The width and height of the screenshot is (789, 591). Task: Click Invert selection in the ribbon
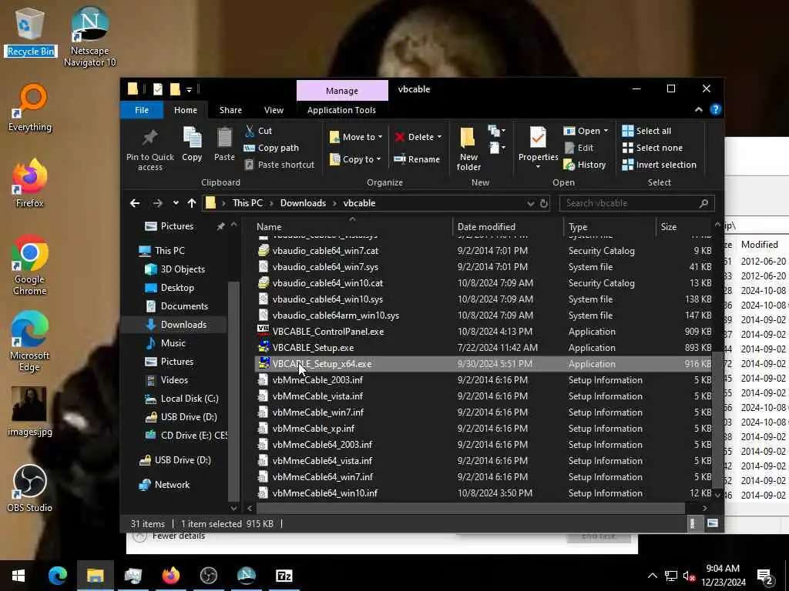click(660, 165)
